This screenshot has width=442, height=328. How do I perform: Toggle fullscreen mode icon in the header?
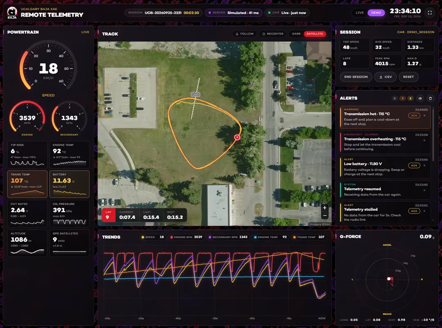click(430, 13)
